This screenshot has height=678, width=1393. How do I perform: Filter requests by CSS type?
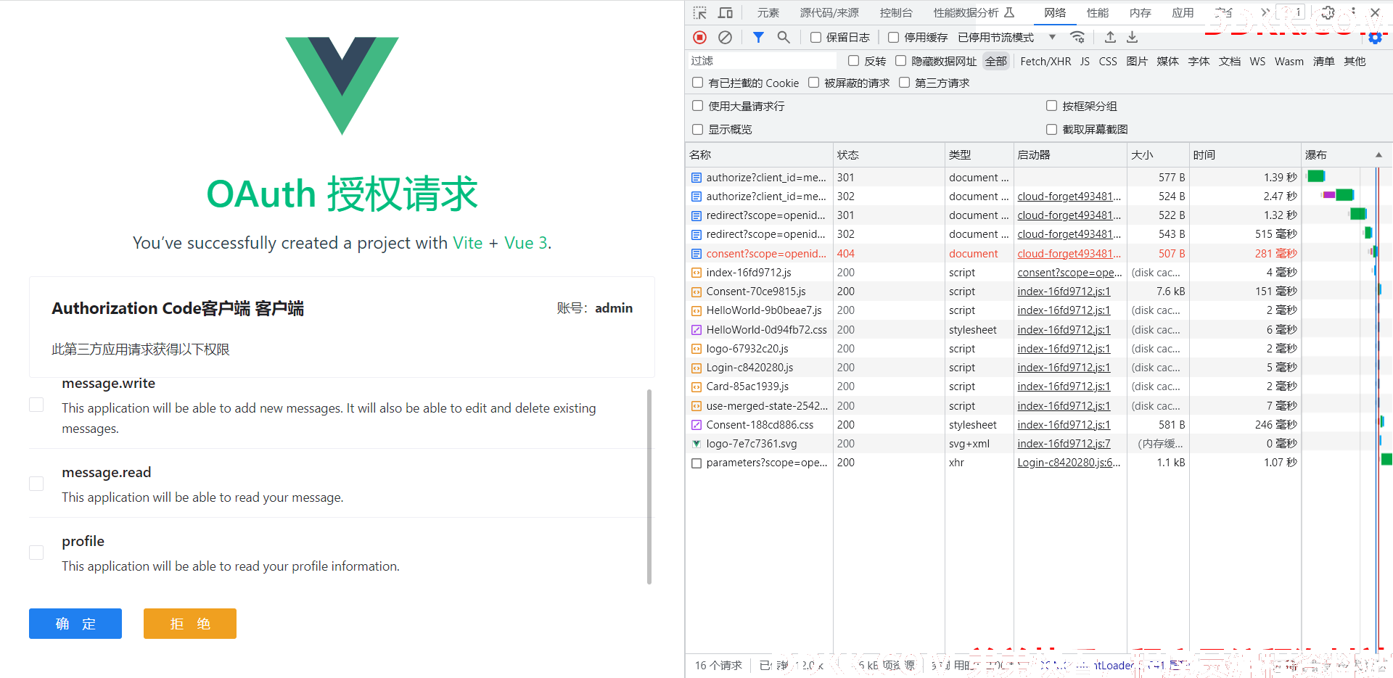pos(1108,61)
